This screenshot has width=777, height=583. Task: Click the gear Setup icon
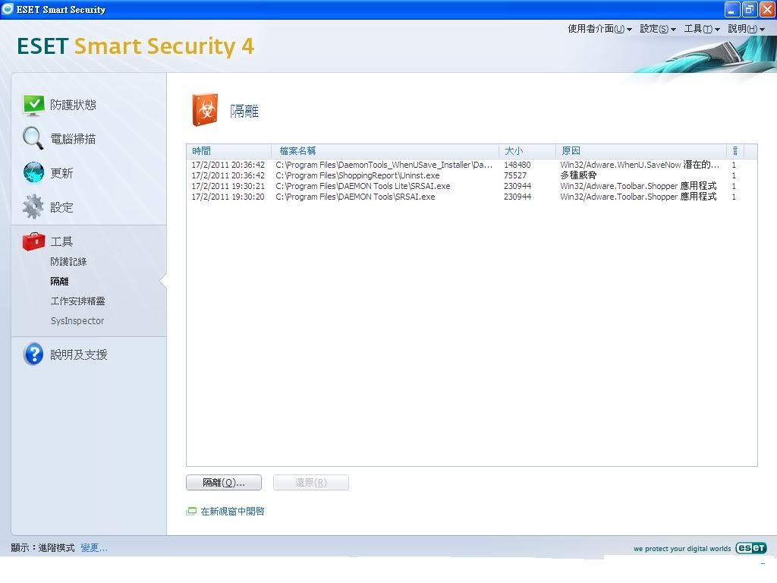coord(33,207)
